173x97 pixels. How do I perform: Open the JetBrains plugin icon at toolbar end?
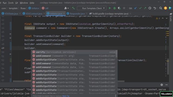pos(170,8)
